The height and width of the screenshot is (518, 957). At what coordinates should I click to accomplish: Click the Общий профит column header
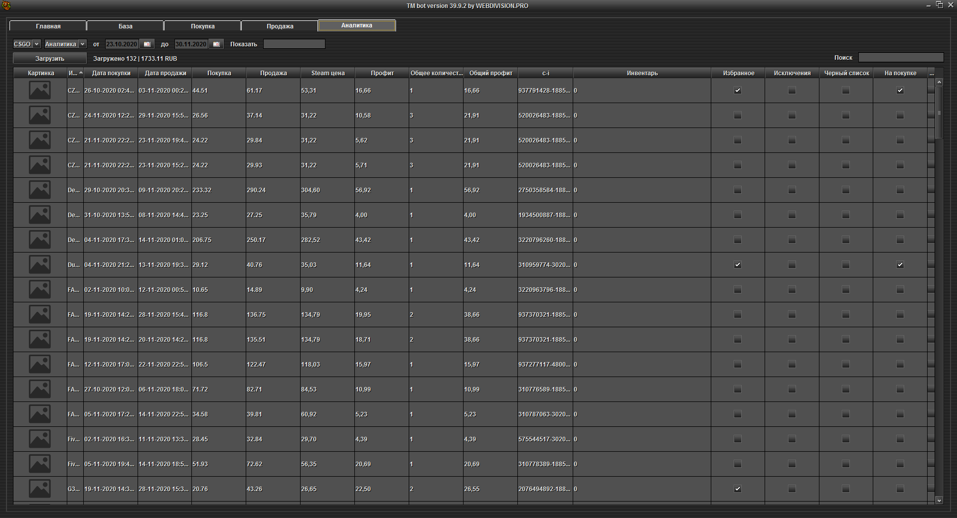[x=490, y=73]
